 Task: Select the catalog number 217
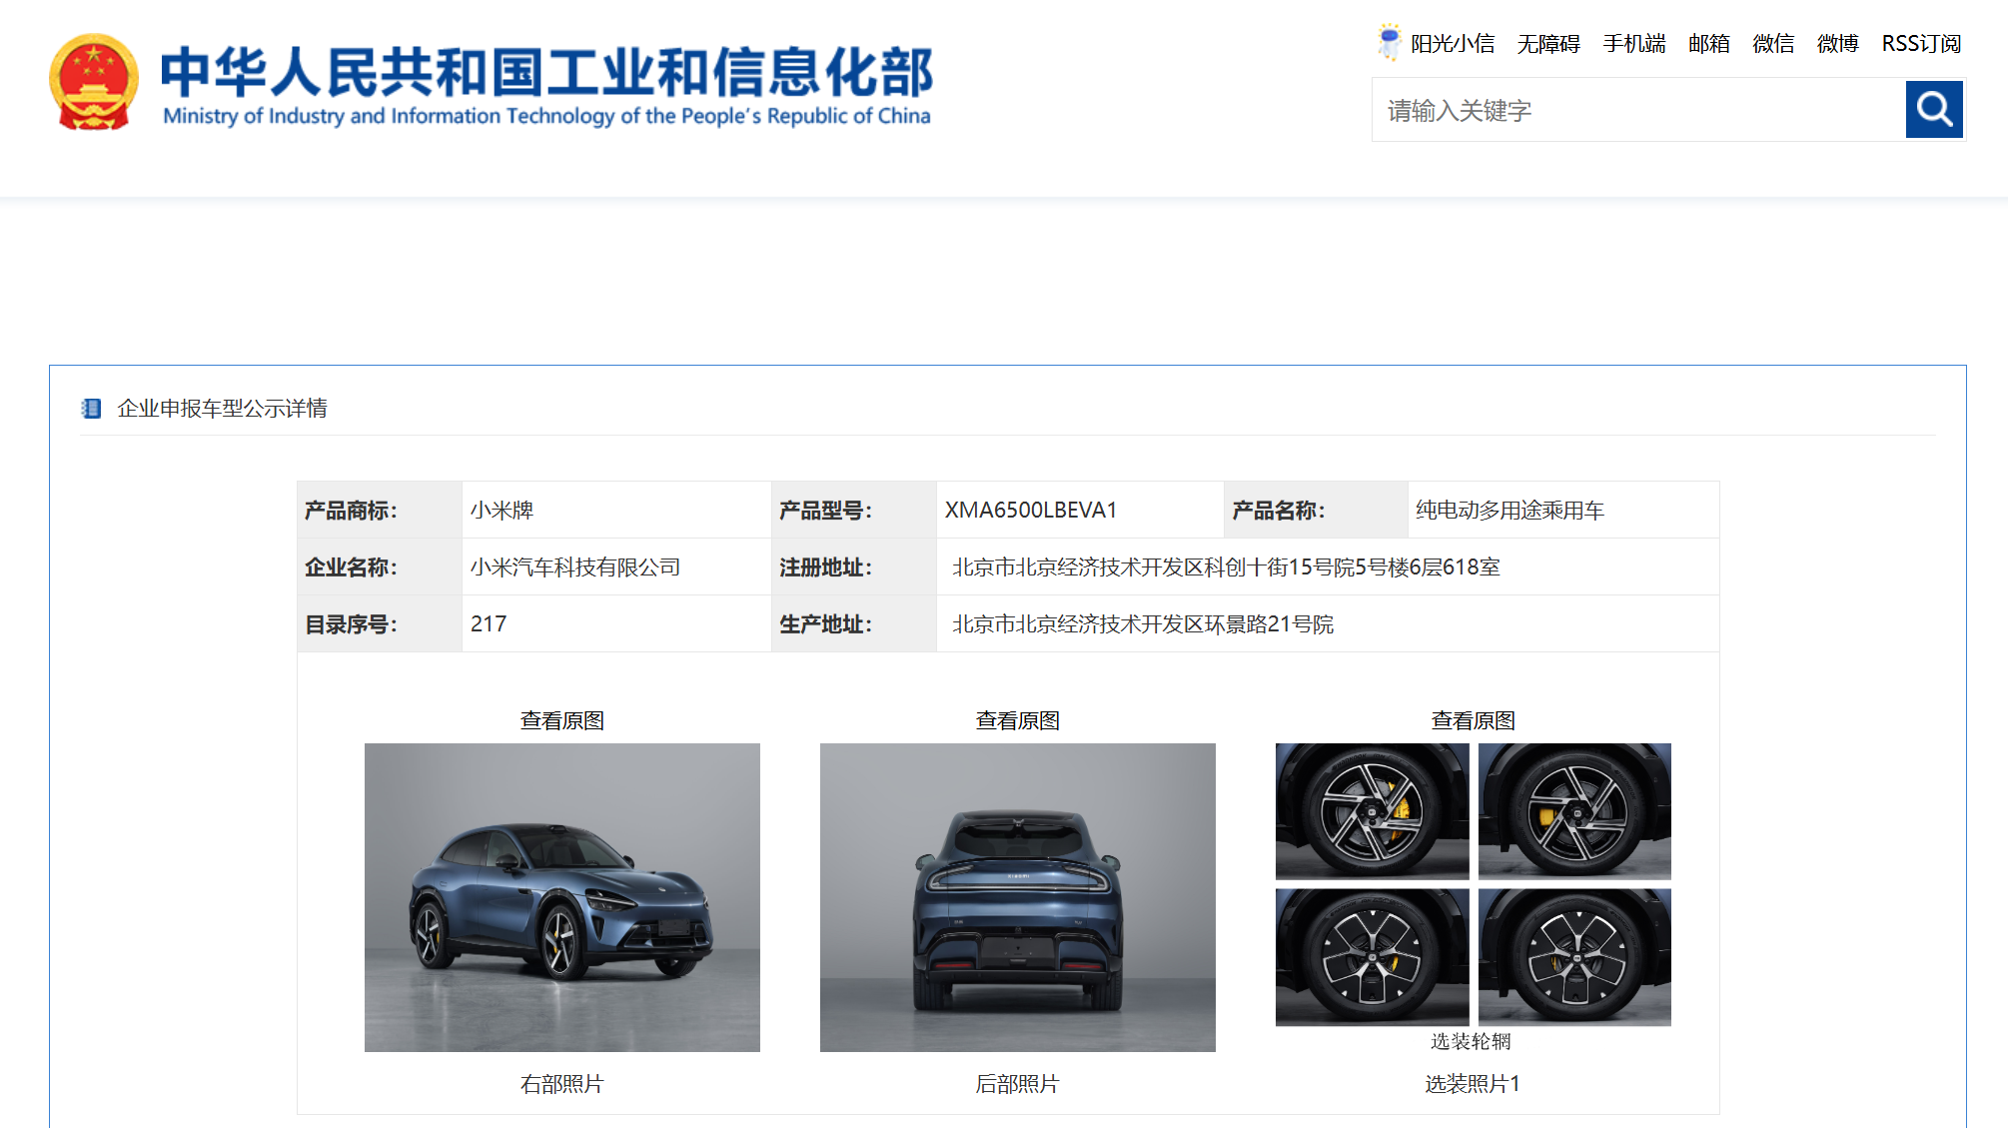click(489, 624)
